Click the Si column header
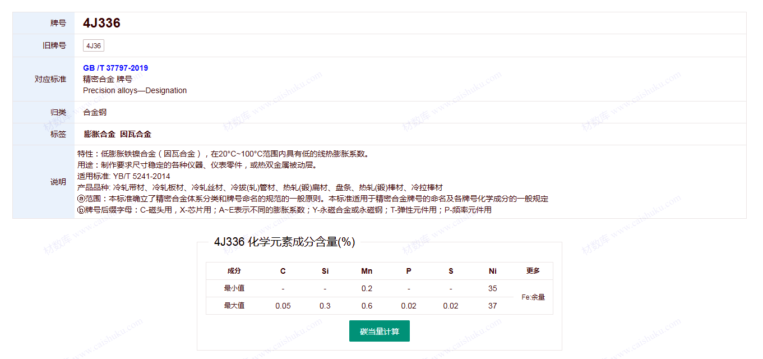This screenshot has height=359, width=763. click(x=325, y=271)
